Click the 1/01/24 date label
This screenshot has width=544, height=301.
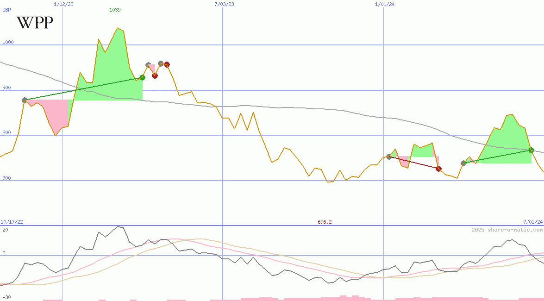click(x=385, y=4)
